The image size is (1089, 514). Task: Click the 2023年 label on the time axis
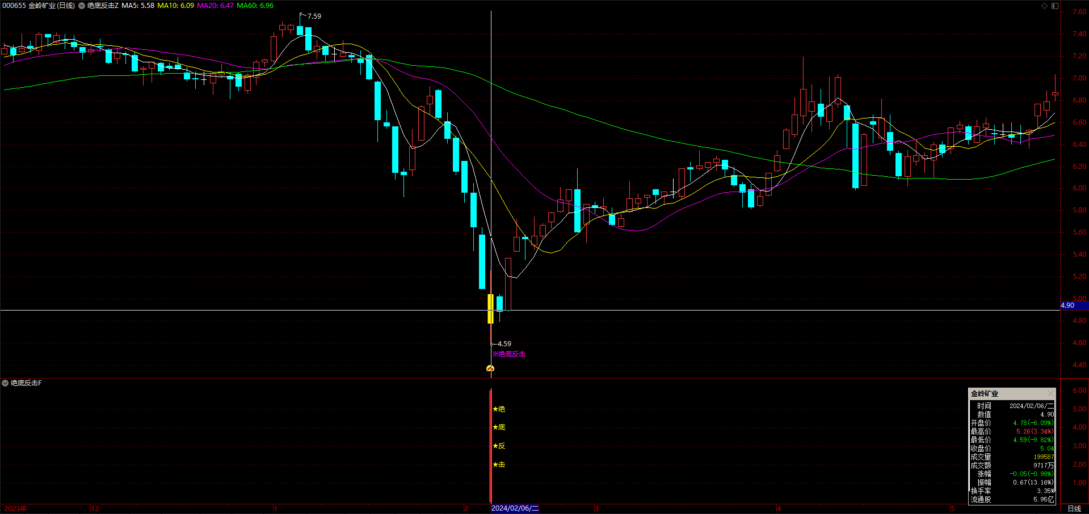(x=15, y=508)
